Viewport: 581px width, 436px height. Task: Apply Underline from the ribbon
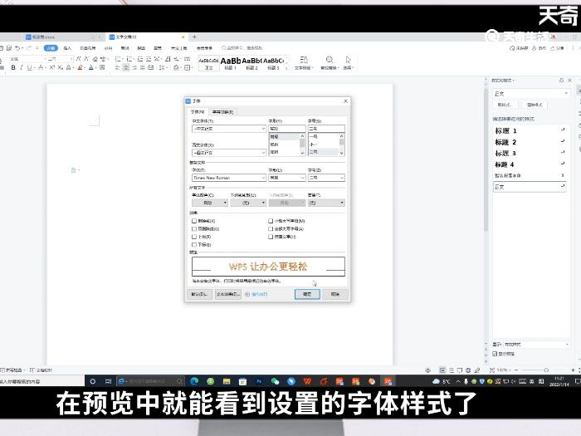(x=29, y=67)
